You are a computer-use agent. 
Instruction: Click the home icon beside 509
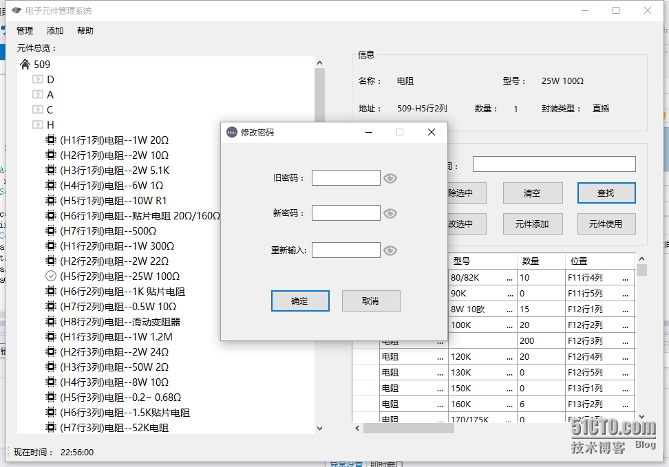coord(25,65)
